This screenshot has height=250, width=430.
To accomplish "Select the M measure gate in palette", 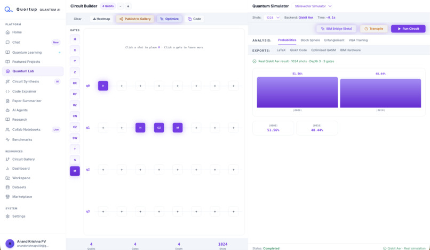I will point(75,171).
